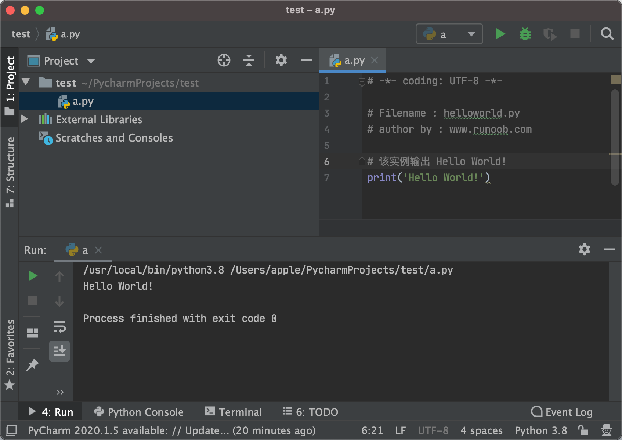Open Run panel settings gear
This screenshot has height=440, width=622.
point(585,250)
